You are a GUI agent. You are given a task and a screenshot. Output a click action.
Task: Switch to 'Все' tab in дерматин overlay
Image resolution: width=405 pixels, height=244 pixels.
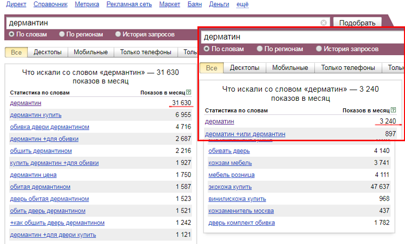(212, 68)
